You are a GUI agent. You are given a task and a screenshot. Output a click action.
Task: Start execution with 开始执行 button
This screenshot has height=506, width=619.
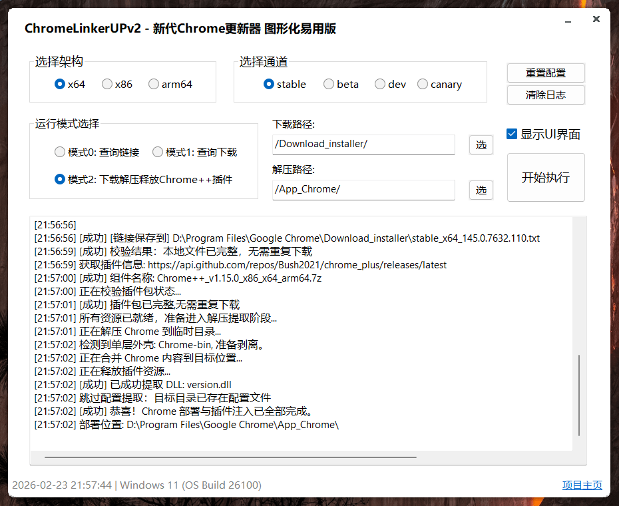[546, 178]
